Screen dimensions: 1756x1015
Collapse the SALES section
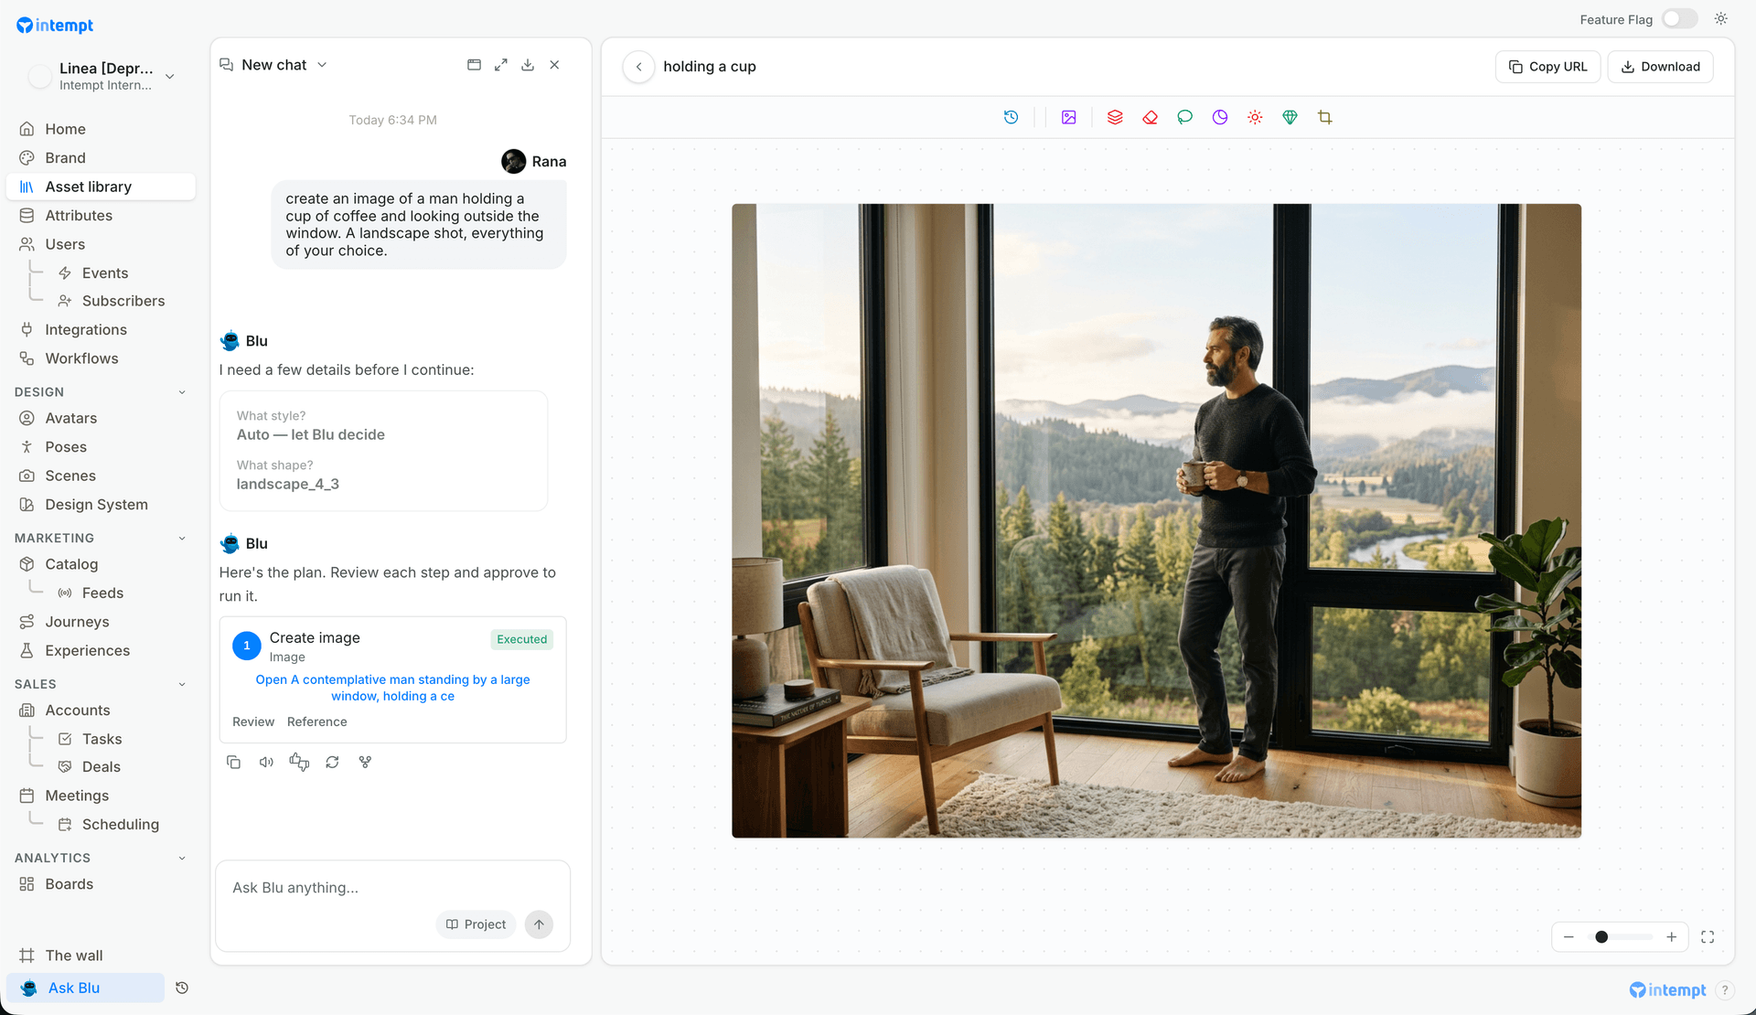182,684
